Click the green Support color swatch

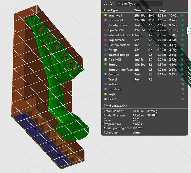pos(105,64)
